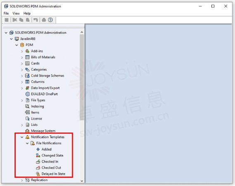This screenshot has height=186, width=235.
Task: Collapse the File Notifications node
Action: coord(27,144)
